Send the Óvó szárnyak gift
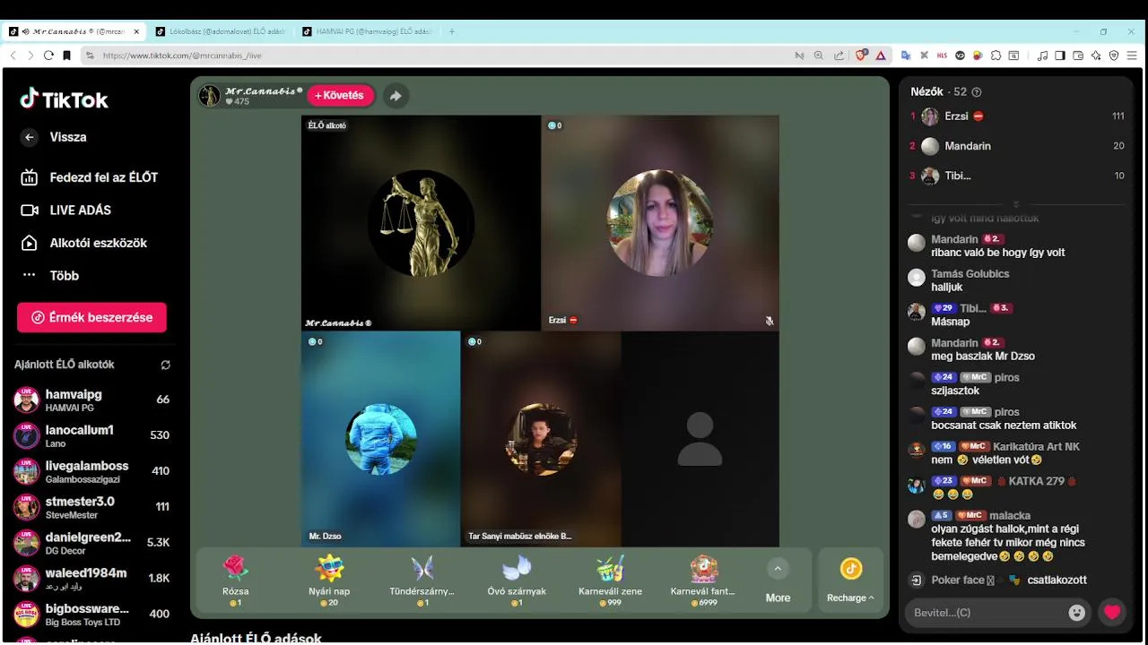The width and height of the screenshot is (1148, 645). [517, 580]
